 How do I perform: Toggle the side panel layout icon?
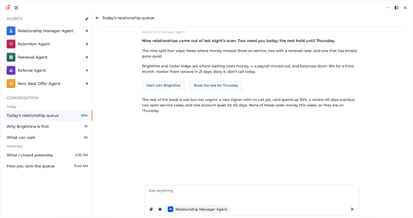(x=396, y=7)
